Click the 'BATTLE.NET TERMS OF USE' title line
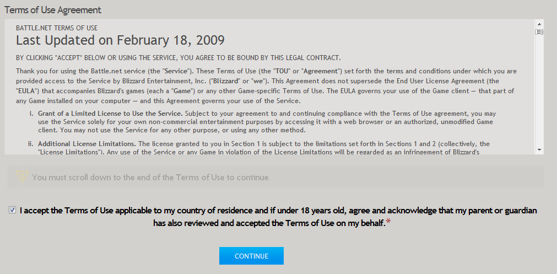 (57, 28)
